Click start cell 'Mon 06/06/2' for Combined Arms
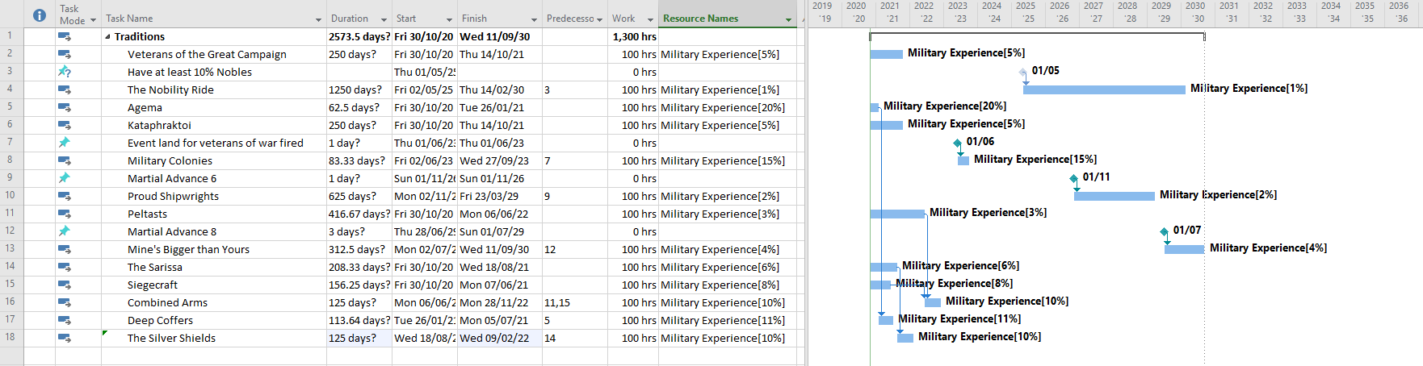Viewport: 1423px width, 366px height. point(425,303)
